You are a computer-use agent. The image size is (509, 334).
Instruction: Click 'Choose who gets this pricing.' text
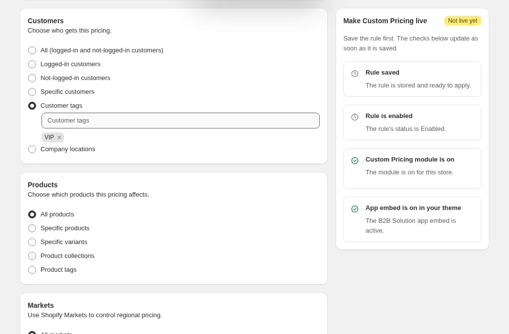(70, 31)
